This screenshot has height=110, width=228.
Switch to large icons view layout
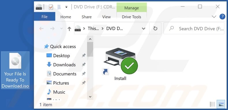220,104
